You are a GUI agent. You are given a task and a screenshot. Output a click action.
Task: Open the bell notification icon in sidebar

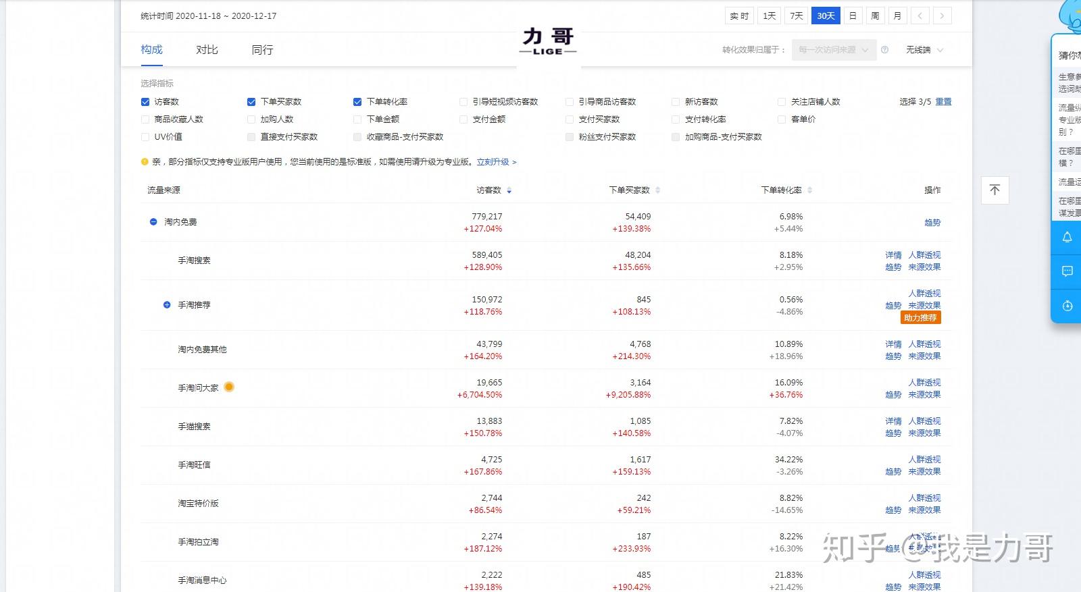coord(1067,237)
